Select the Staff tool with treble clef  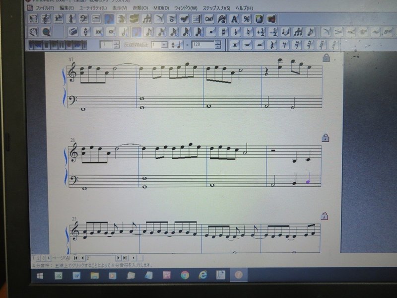[46, 19]
